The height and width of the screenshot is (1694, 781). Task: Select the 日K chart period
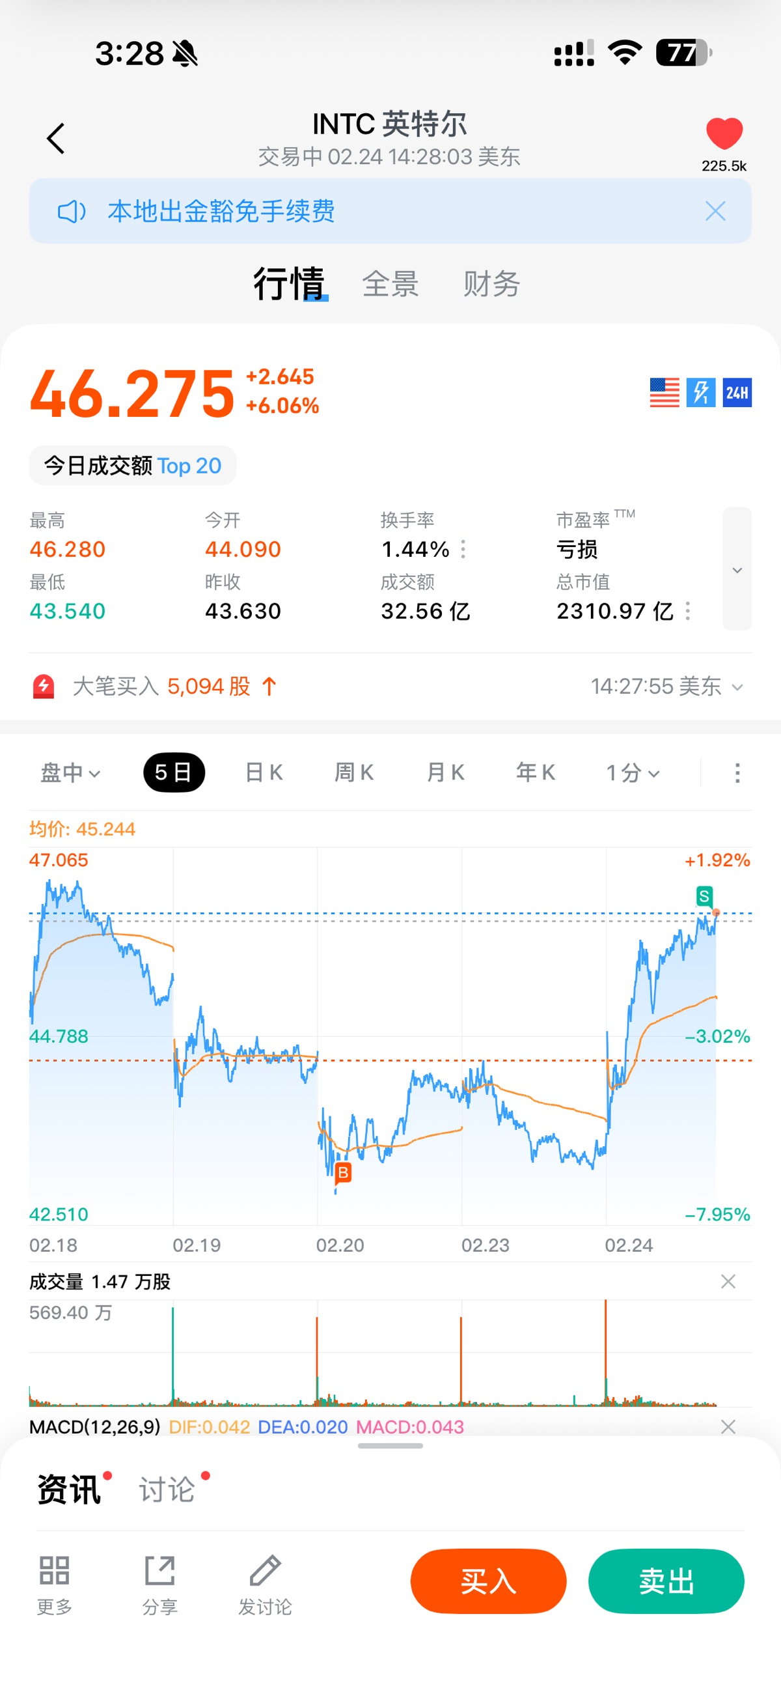pyautogui.click(x=264, y=772)
